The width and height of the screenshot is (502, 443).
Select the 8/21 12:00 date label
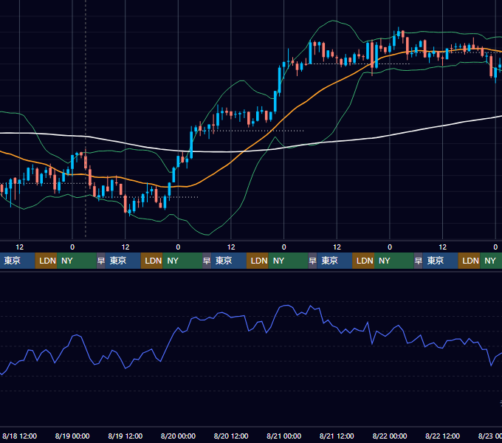pyautogui.click(x=337, y=436)
